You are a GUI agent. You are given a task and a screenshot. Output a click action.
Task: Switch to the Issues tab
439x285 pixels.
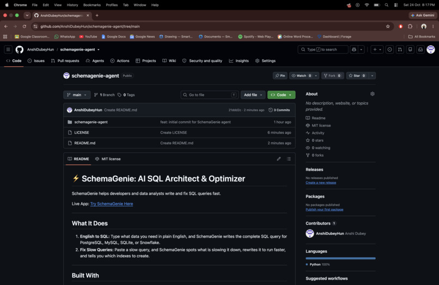(x=36, y=61)
